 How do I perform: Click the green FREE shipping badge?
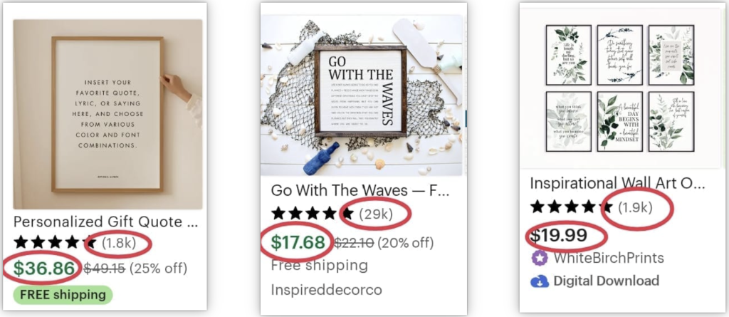pyautogui.click(x=63, y=295)
